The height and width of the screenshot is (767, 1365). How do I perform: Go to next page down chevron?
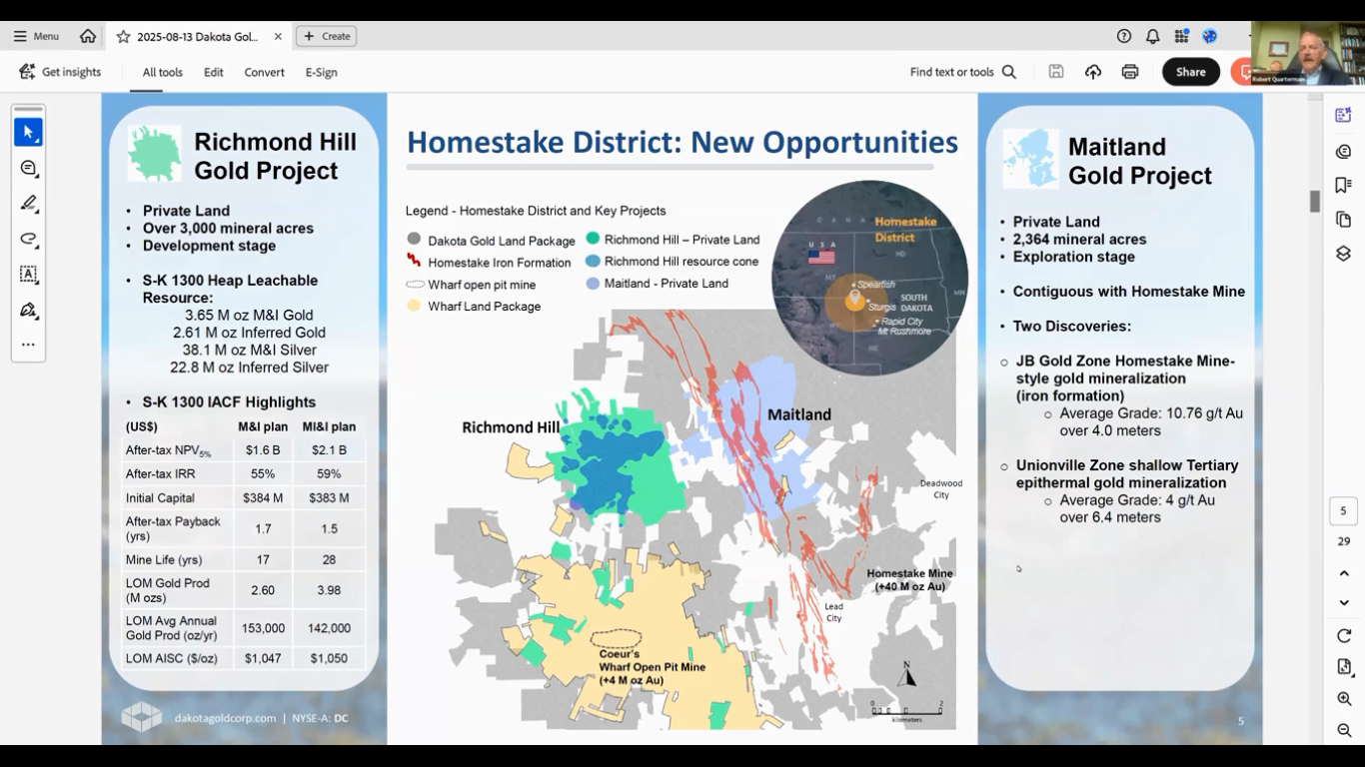click(1344, 603)
